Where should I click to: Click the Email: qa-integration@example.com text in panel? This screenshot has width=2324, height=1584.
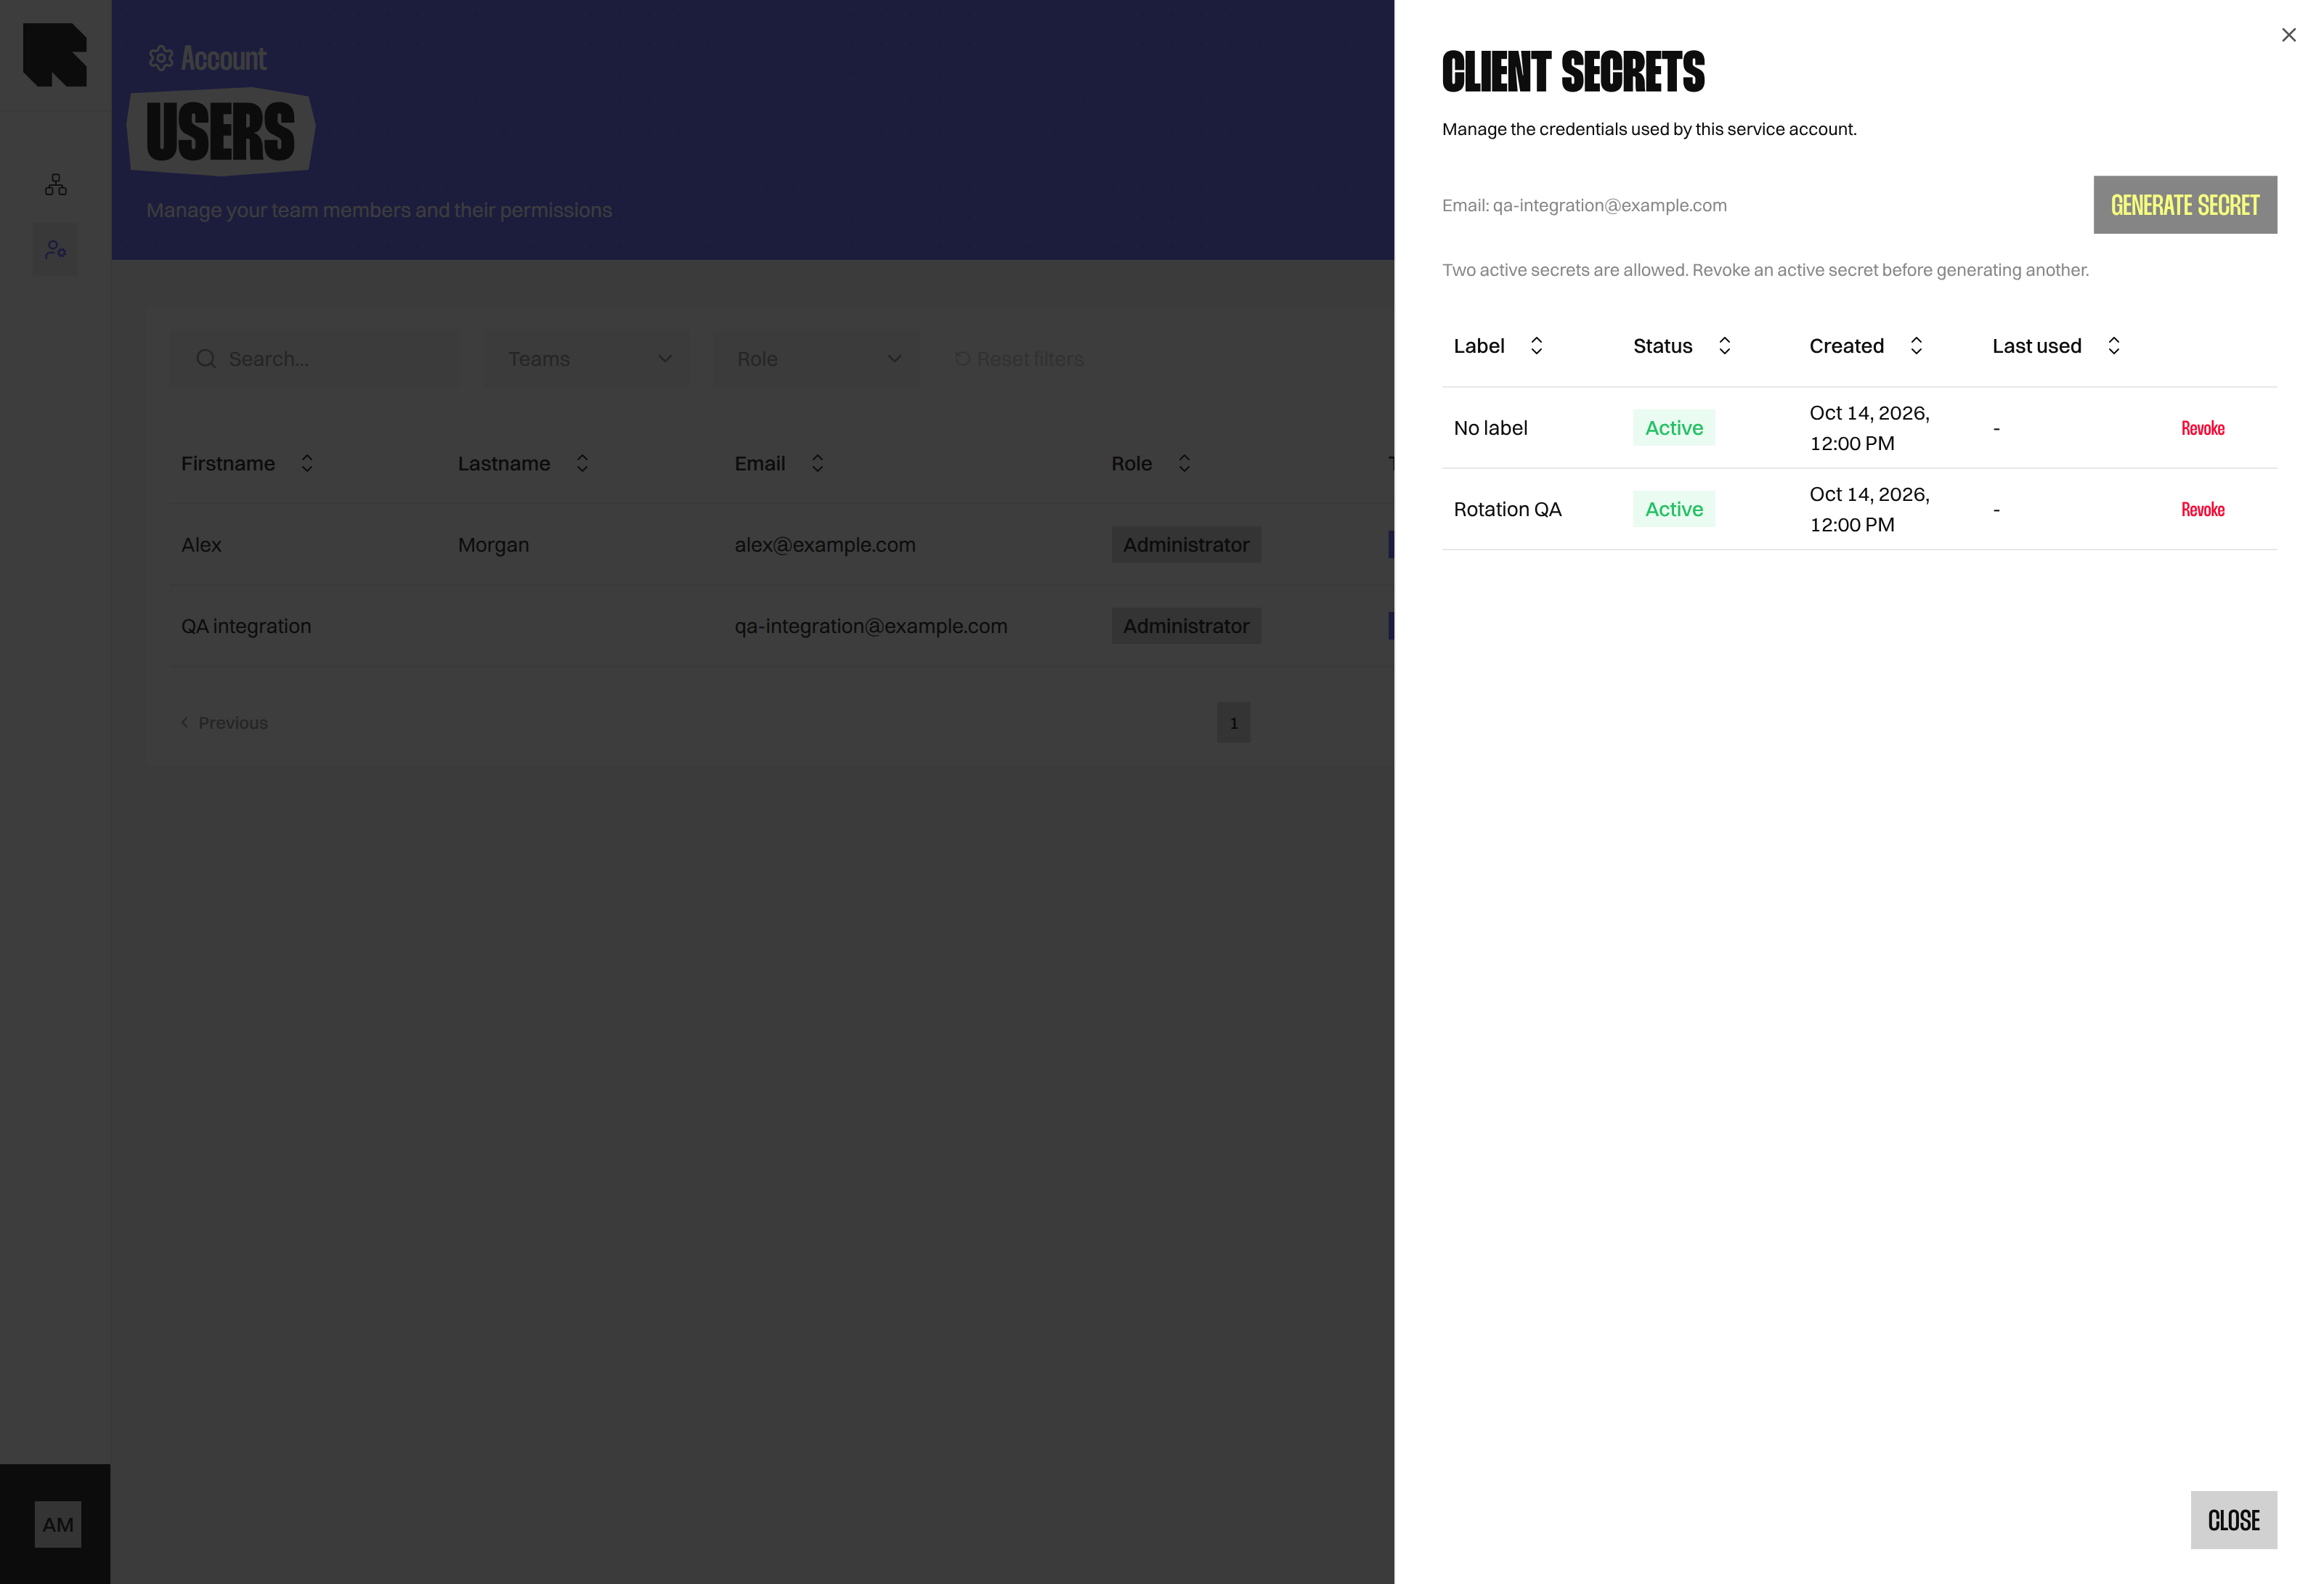1584,206
